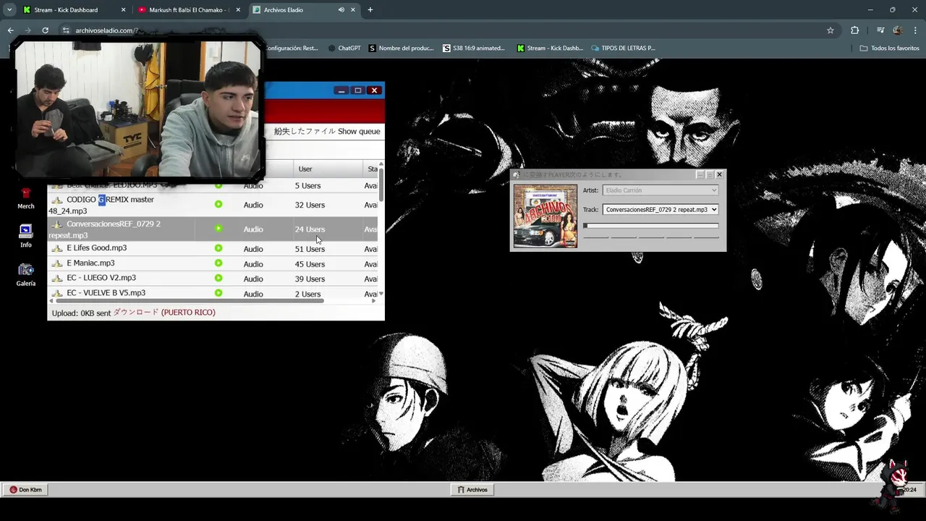Play E Lifes Good.mp3 green button
The image size is (926, 521).
coord(218,248)
